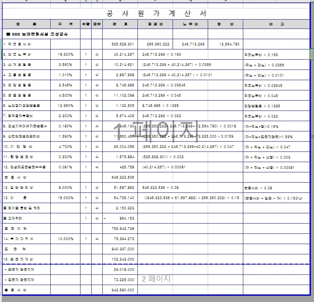
Task: Click the note cell '(재 + 직노 + 간노) × 0.047'
Action: coord(276,147)
